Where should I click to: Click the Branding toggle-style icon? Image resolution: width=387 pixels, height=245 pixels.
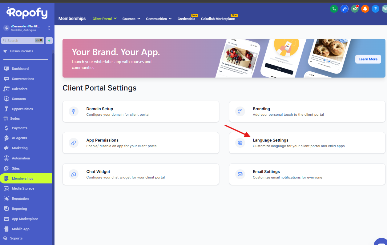point(240,111)
